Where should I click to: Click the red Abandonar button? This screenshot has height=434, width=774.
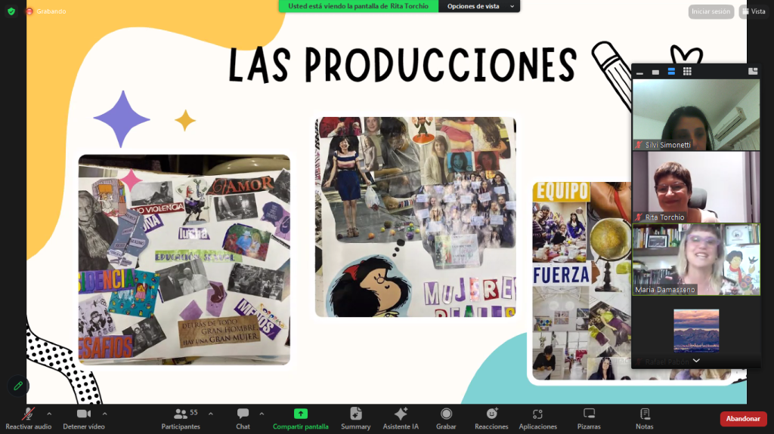coord(743,418)
